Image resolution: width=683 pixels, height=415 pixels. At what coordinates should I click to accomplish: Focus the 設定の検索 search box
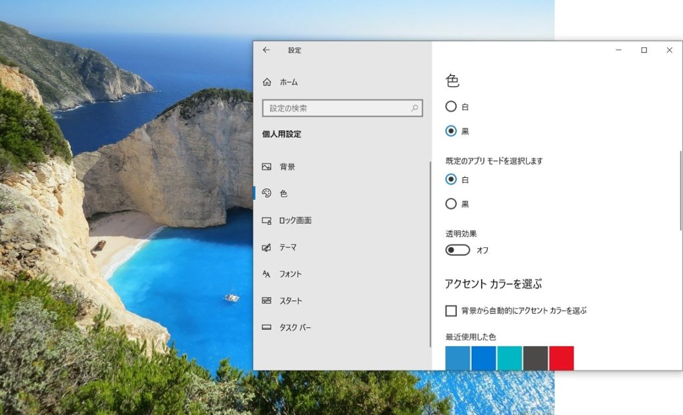click(342, 108)
